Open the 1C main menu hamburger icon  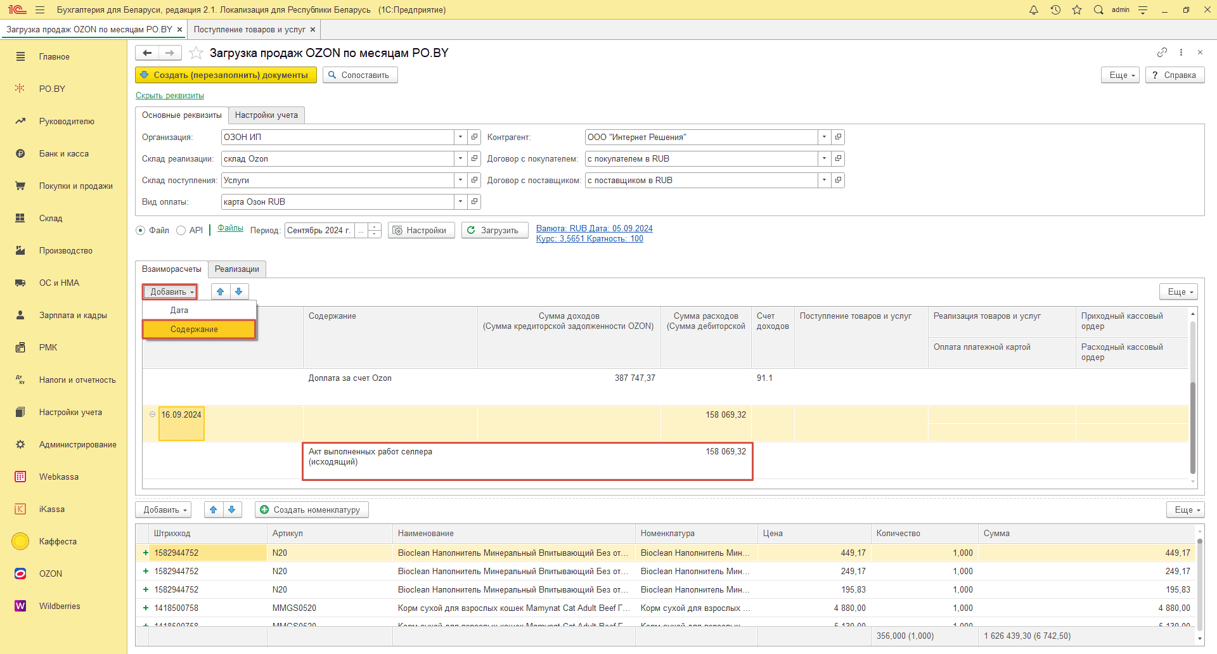coord(40,10)
